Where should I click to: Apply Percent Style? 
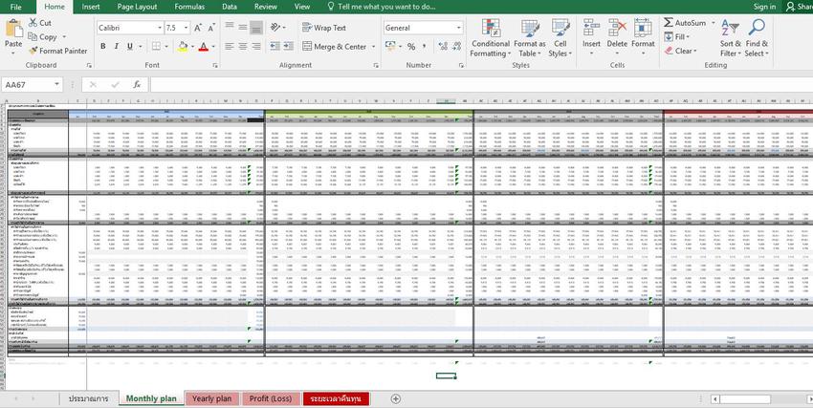411,47
